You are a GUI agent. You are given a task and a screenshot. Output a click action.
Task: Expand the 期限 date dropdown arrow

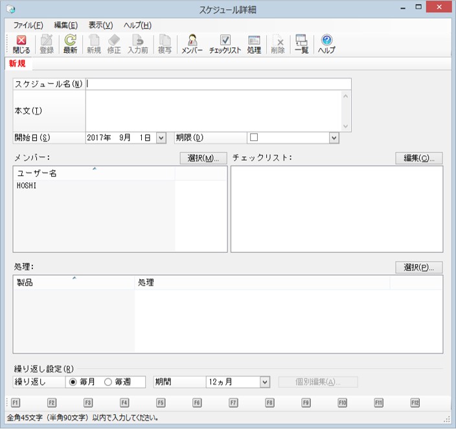[334, 138]
